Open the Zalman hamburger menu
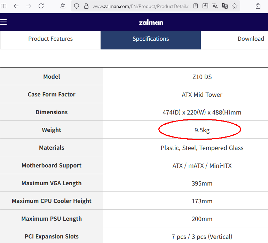The height and width of the screenshot is (243, 268). pos(3,22)
